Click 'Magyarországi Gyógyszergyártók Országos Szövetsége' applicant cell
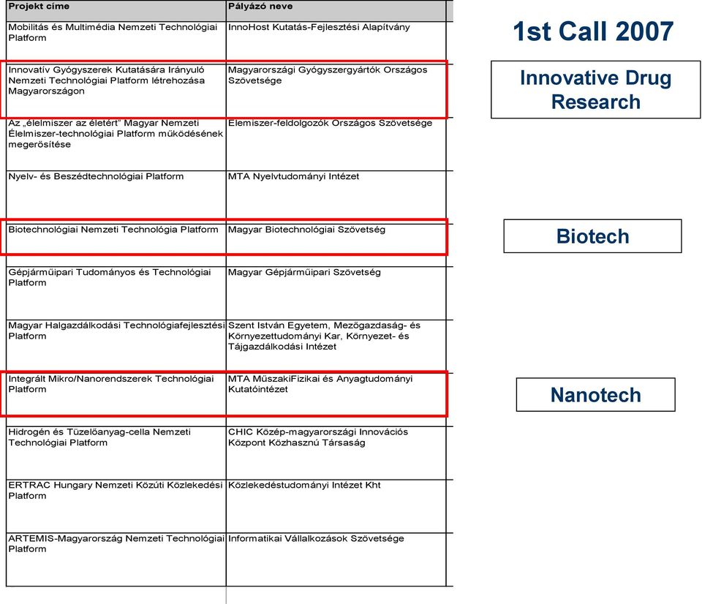This screenshot has width=702, height=604. pos(336,91)
